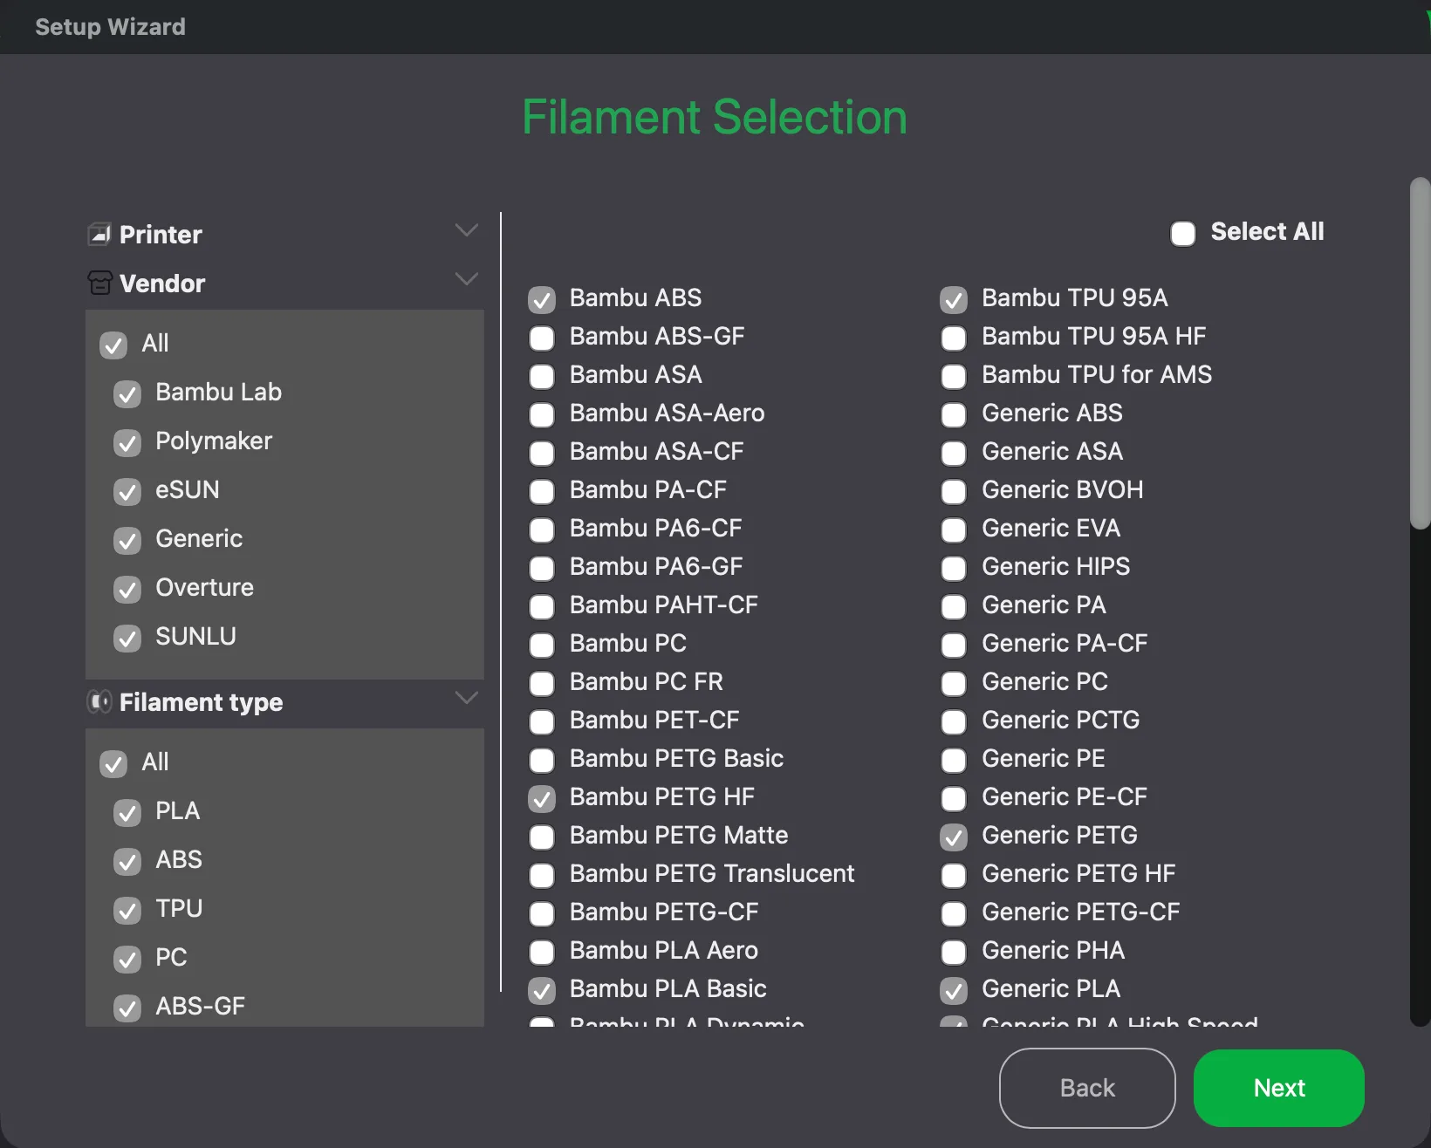The height and width of the screenshot is (1148, 1431).
Task: Uncheck Bambu PETG HF filament
Action: click(542, 798)
